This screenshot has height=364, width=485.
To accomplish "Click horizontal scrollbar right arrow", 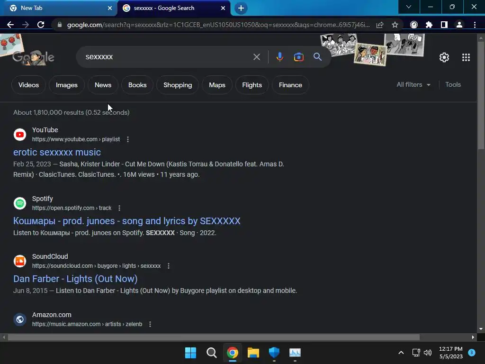I will point(473,337).
